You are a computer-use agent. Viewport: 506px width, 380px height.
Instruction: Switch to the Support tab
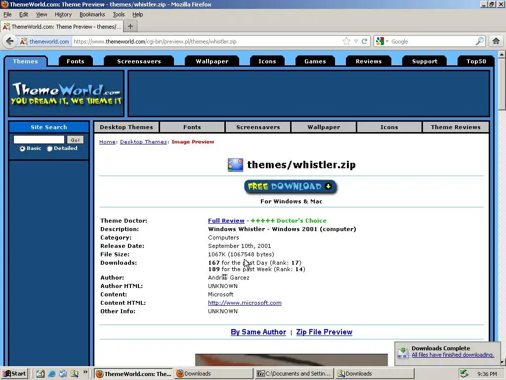(424, 61)
